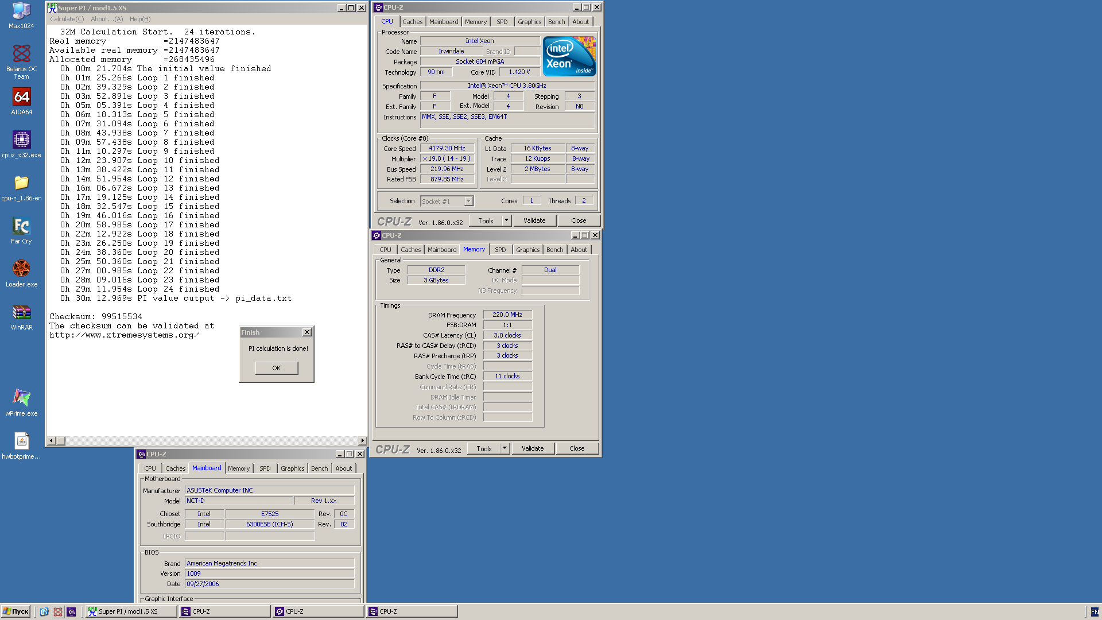Open Memory tab in top CPU-Z window
This screenshot has width=1102, height=620.
tap(476, 22)
